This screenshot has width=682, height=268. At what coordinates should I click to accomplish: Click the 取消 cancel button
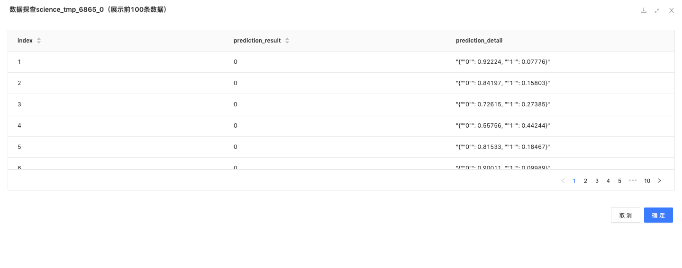(626, 215)
